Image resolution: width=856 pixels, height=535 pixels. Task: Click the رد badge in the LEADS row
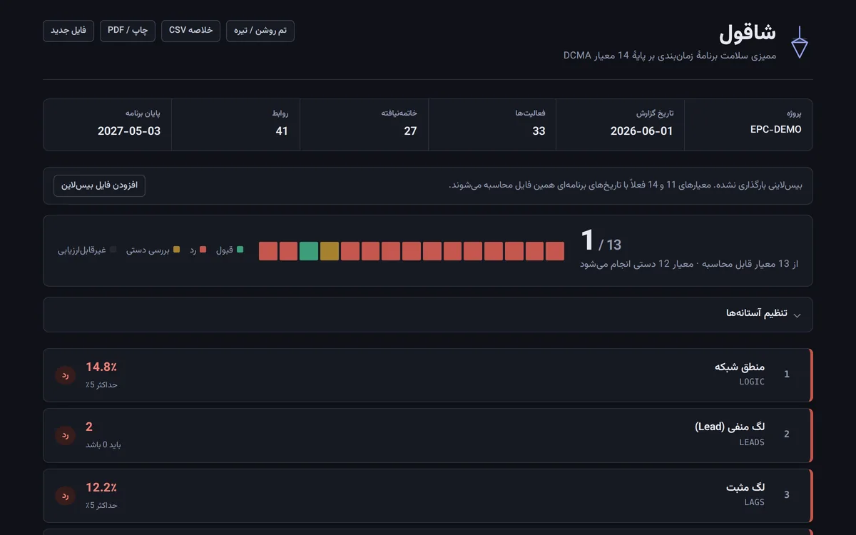[x=65, y=434]
